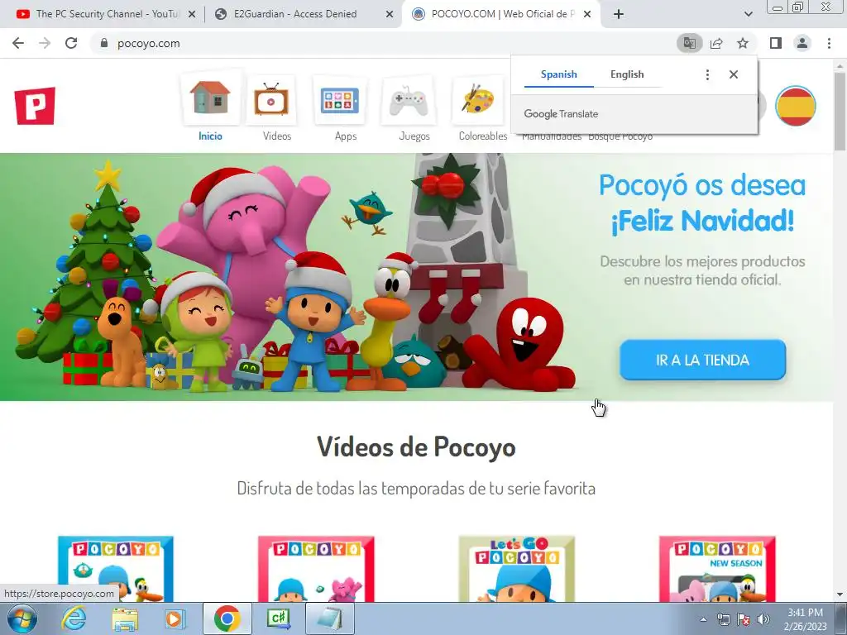Open a new Chrome tab

coord(619,14)
